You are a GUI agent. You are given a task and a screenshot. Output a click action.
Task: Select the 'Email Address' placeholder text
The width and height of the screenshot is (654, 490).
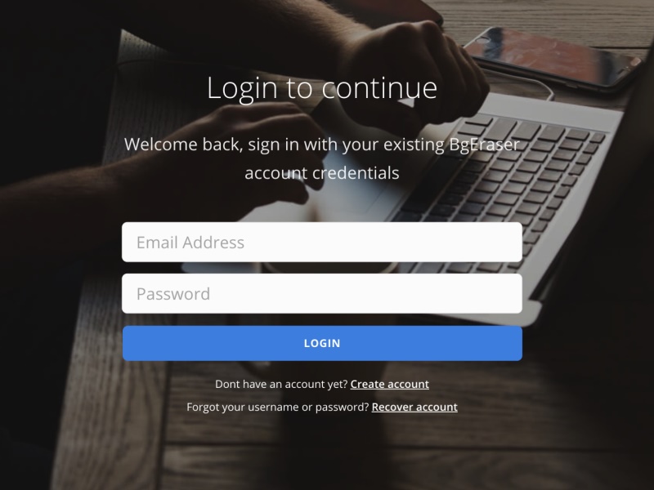coord(190,243)
